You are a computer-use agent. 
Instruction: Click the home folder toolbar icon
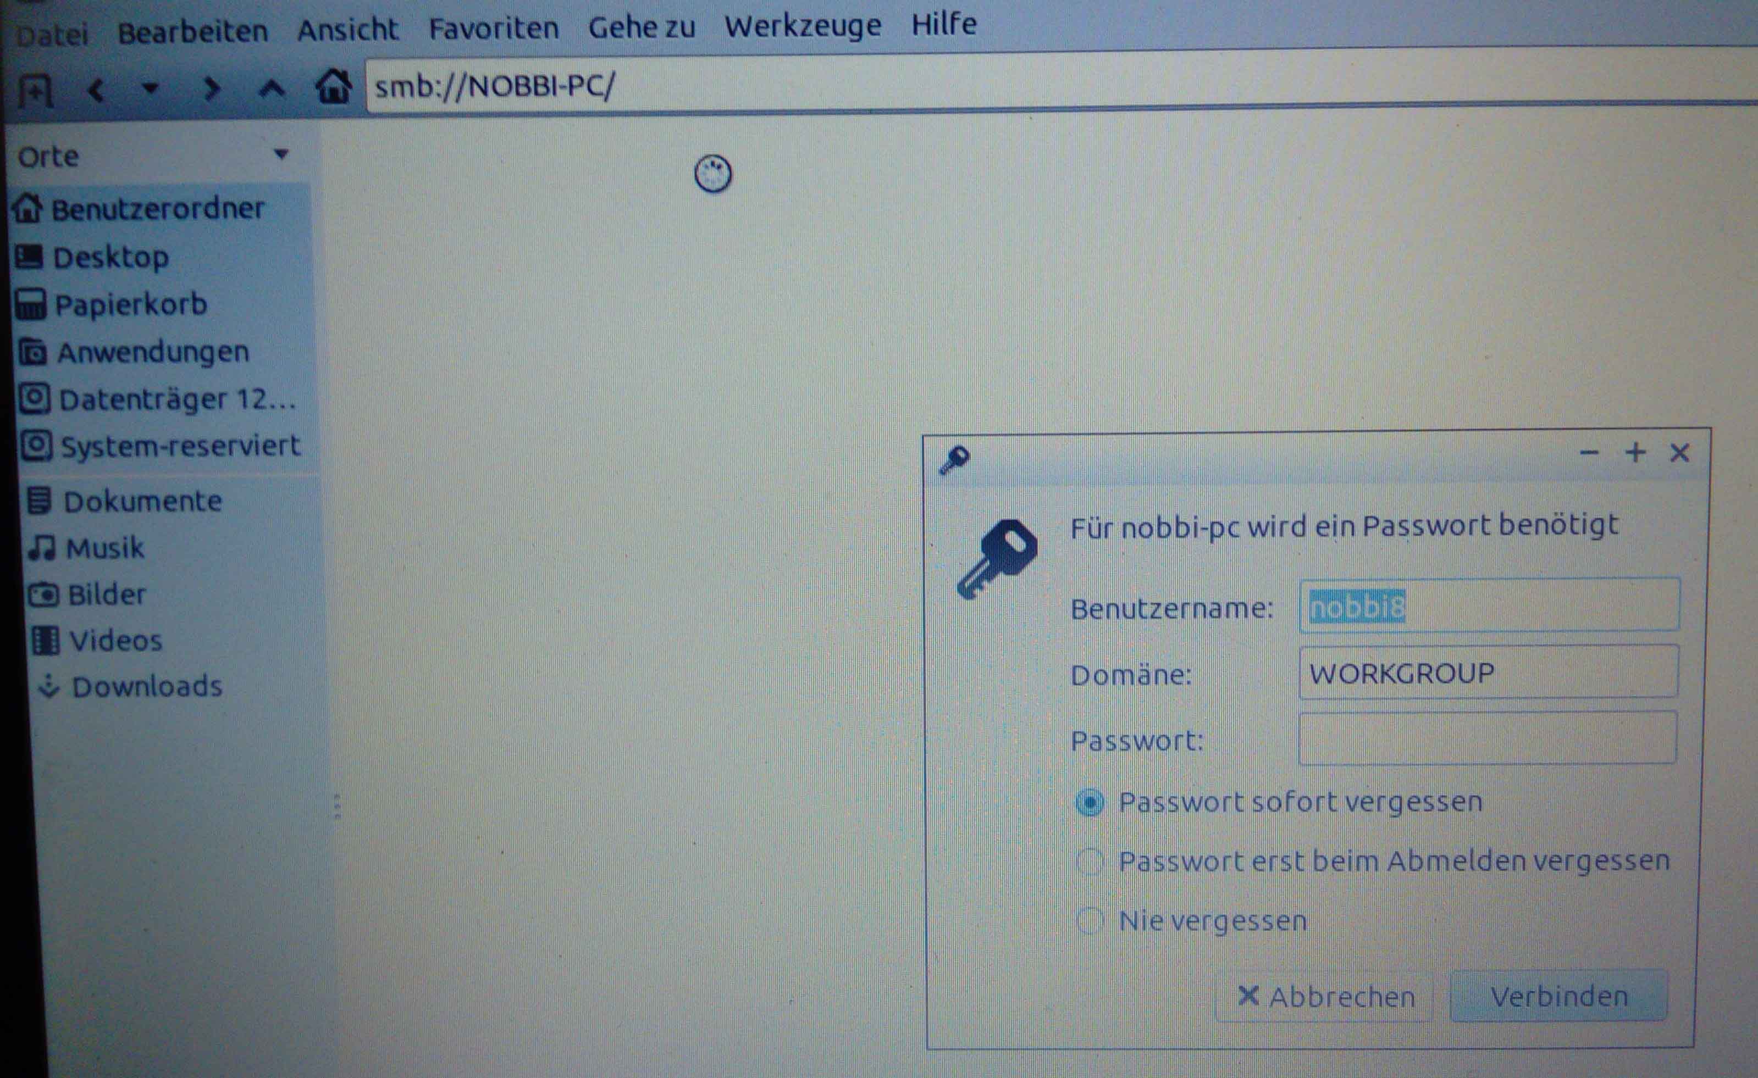click(x=333, y=87)
